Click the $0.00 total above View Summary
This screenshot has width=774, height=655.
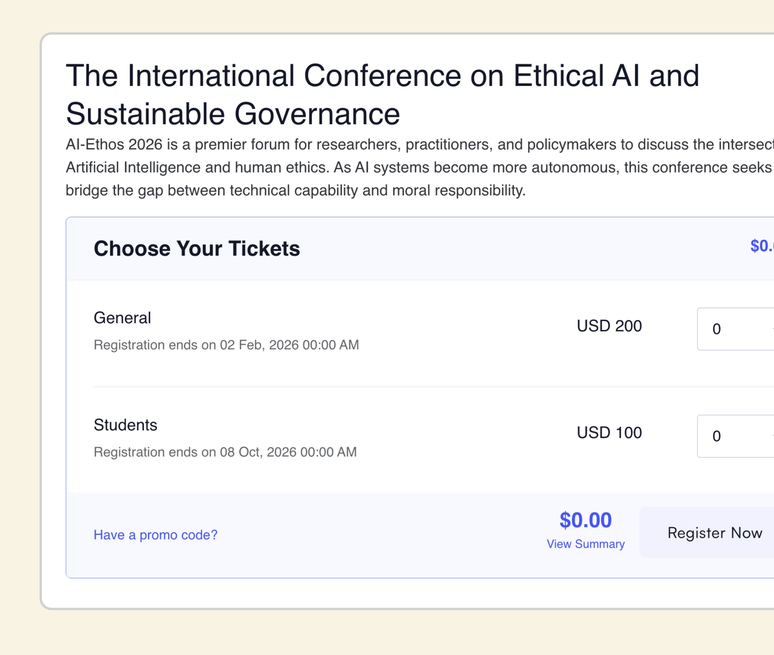[586, 520]
